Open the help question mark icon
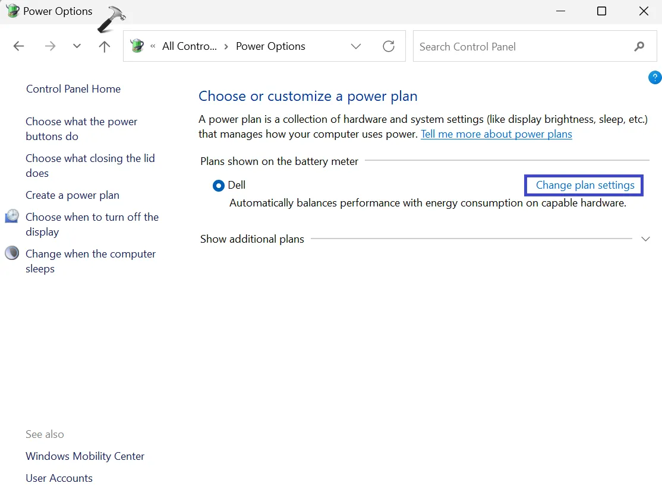Image resolution: width=662 pixels, height=499 pixels. 654,77
